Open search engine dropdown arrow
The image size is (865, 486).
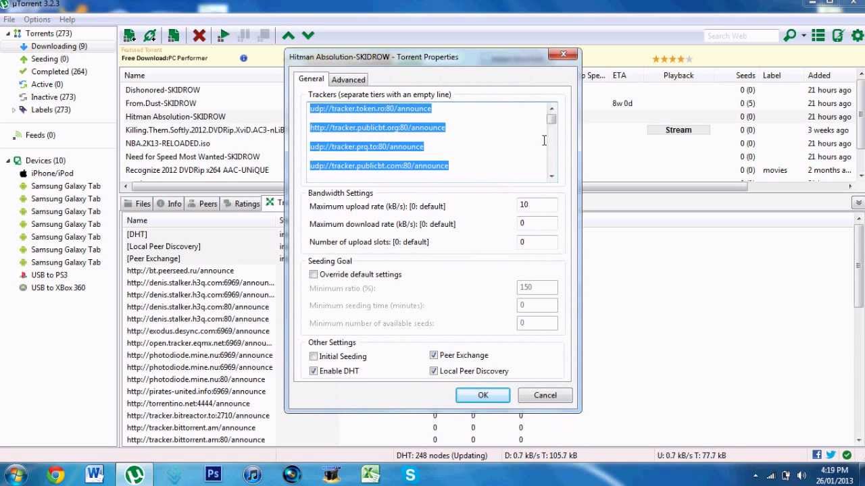pos(804,36)
